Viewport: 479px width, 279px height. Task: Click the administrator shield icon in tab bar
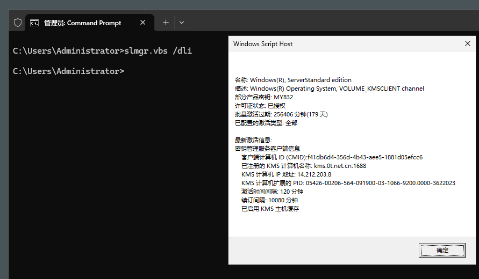pyautogui.click(x=18, y=23)
